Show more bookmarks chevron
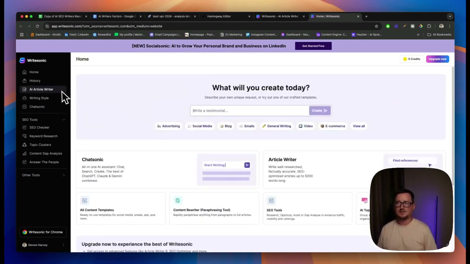 pyautogui.click(x=418, y=35)
